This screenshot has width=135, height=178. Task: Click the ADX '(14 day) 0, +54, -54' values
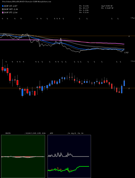coord(75,133)
